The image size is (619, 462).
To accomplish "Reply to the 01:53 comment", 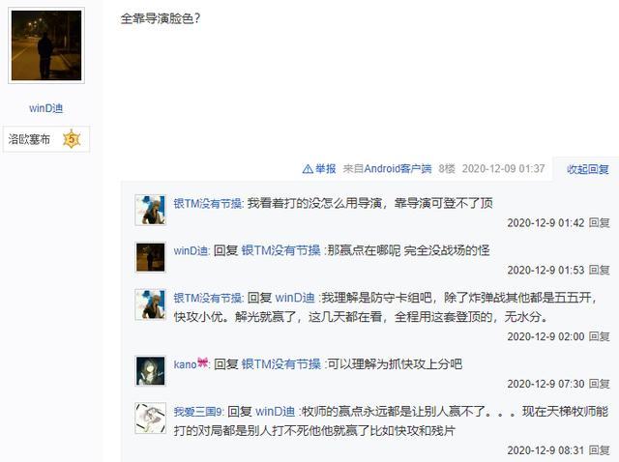I will coord(599,271).
